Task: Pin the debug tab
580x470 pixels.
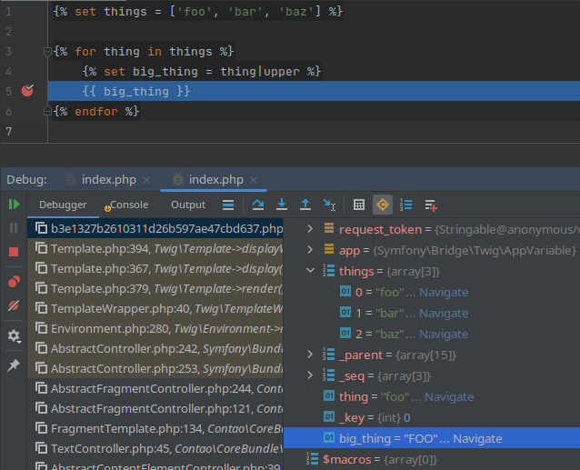Action: pyautogui.click(x=14, y=365)
